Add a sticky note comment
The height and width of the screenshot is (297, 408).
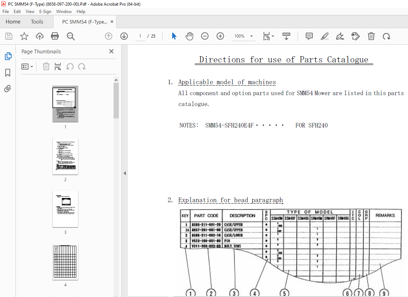click(309, 36)
